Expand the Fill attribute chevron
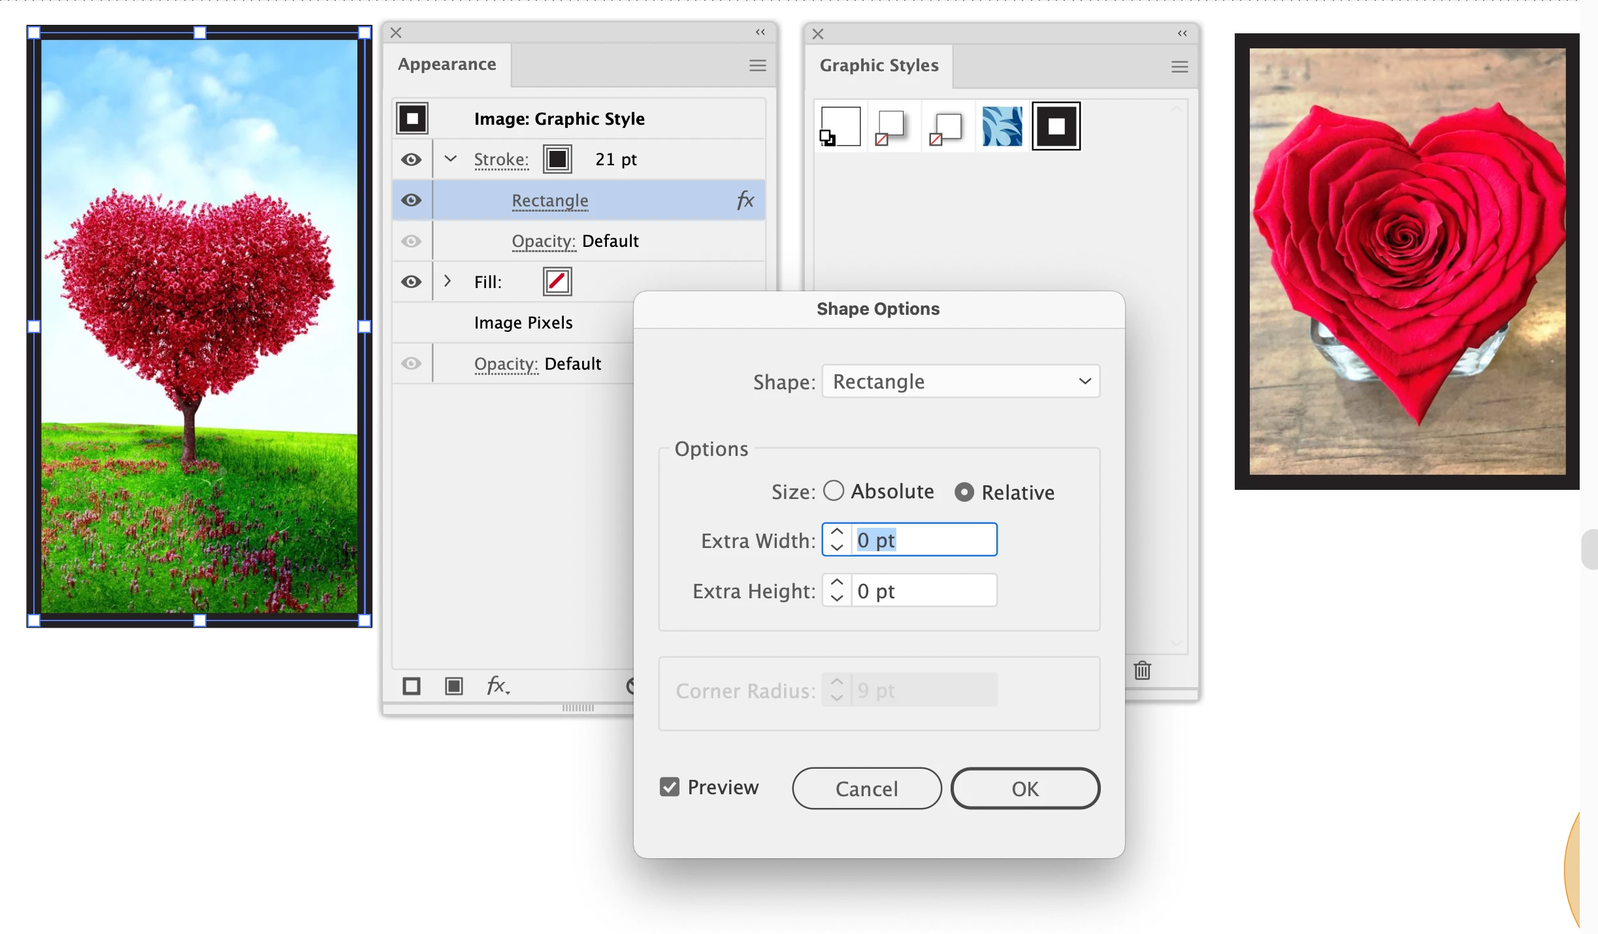This screenshot has height=934, width=1598. click(x=448, y=281)
